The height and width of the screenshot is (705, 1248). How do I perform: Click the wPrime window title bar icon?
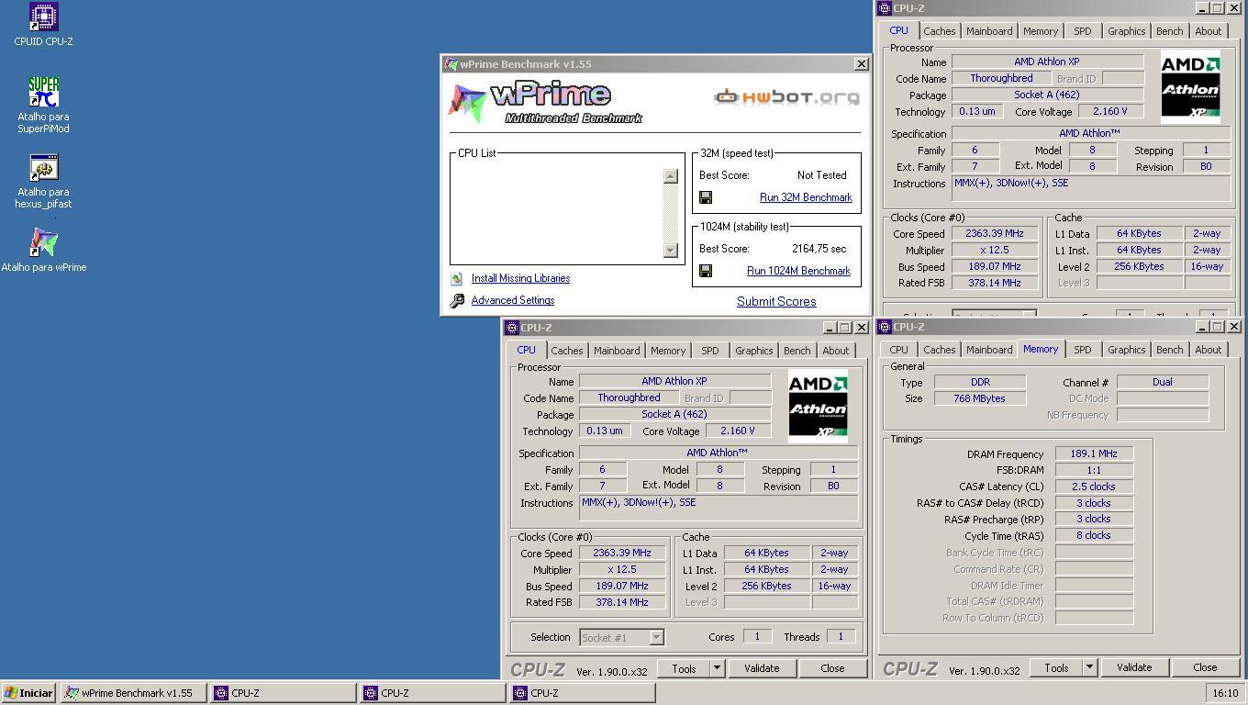pyautogui.click(x=451, y=64)
